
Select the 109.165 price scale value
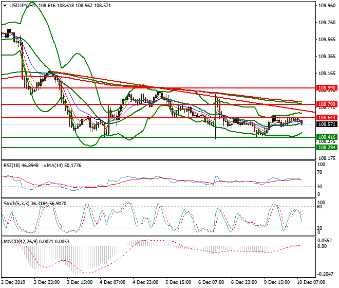click(x=327, y=74)
